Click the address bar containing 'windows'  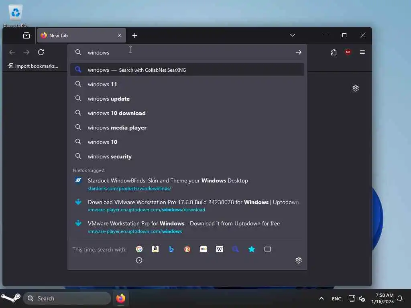(x=187, y=53)
